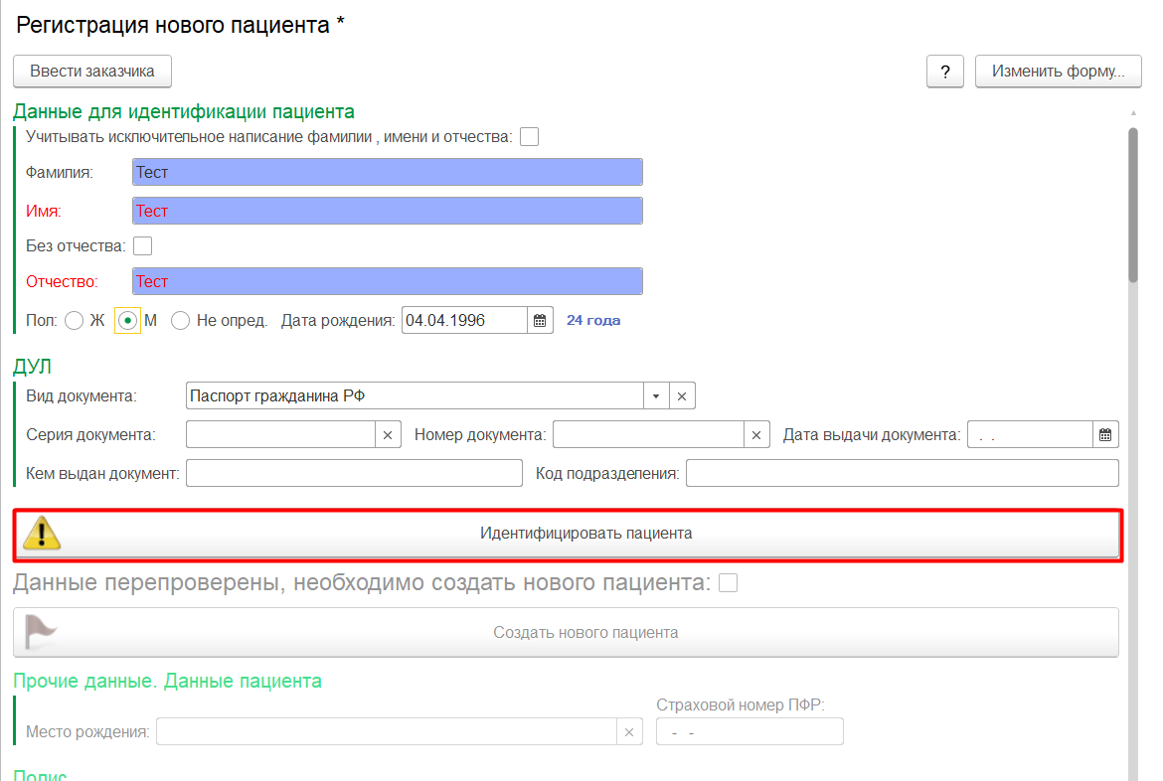Screen dimensions: 1163x781
Task: Expand the 'Вид документа' dropdown list
Action: coord(656,395)
